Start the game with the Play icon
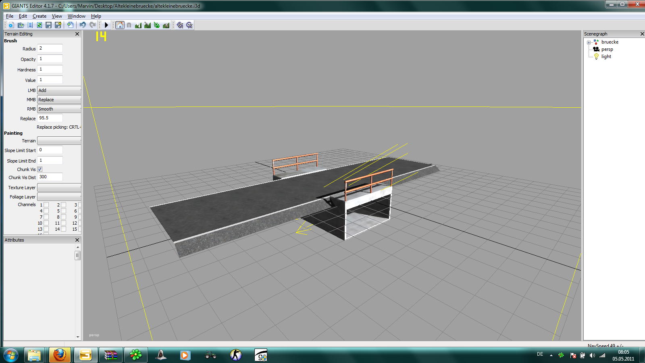 (x=106, y=25)
